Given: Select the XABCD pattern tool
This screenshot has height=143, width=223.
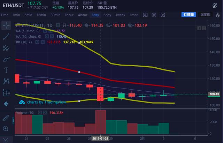Looking at the screenshot, I should (x=6, y=81).
